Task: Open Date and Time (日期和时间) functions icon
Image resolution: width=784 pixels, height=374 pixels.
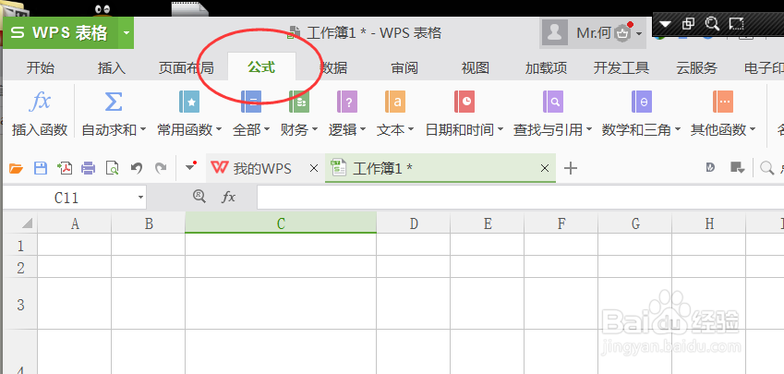Action: pyautogui.click(x=464, y=102)
